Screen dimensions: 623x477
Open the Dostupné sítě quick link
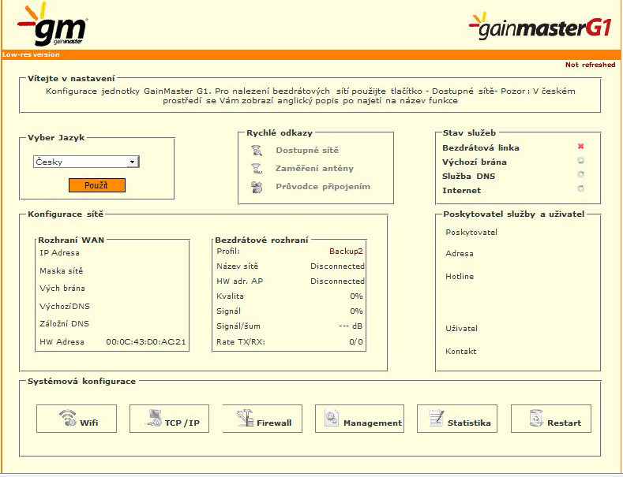(307, 150)
